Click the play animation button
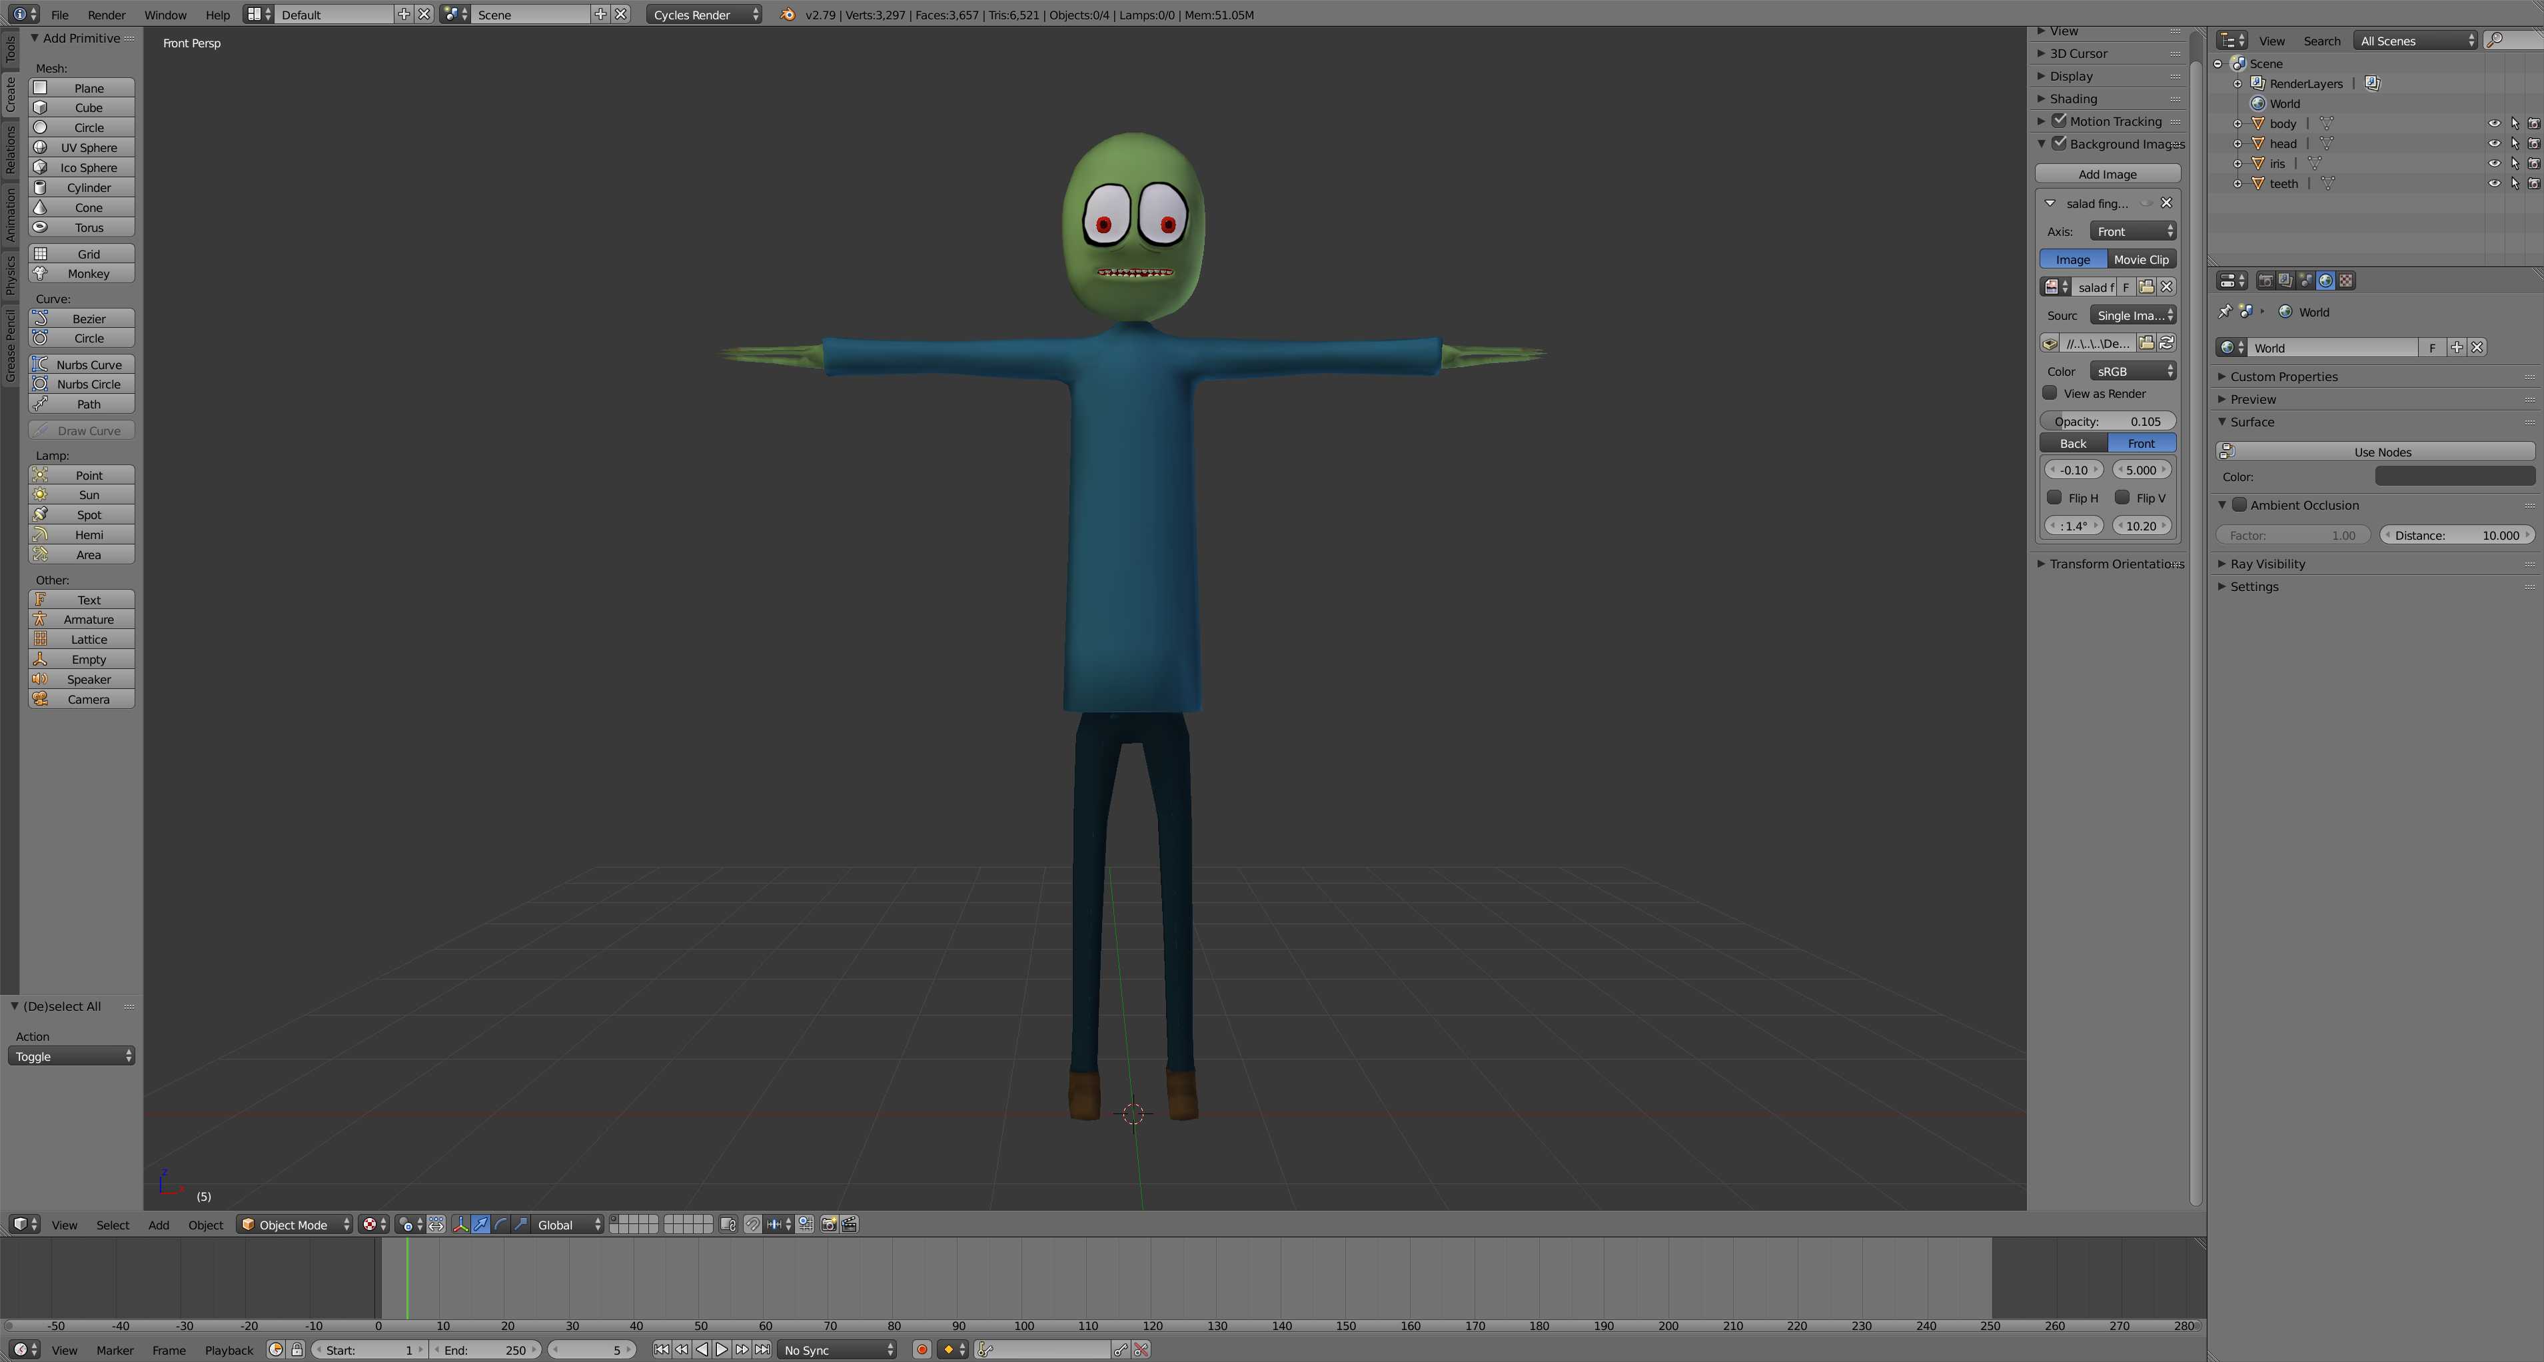Image resolution: width=2544 pixels, height=1362 pixels. tap(722, 1349)
